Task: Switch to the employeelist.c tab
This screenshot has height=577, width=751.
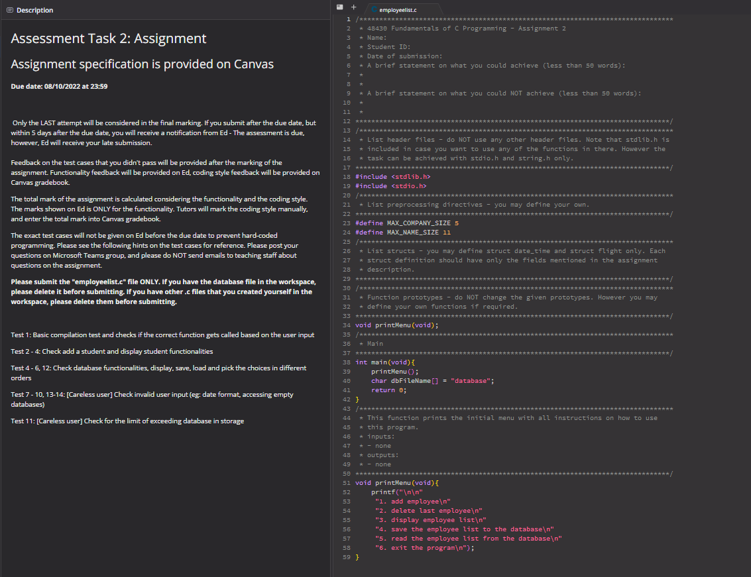Action: [398, 9]
